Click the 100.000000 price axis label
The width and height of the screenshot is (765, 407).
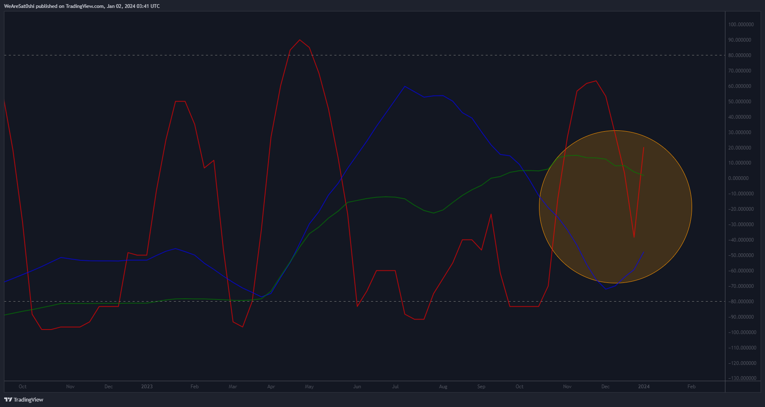[741, 25]
